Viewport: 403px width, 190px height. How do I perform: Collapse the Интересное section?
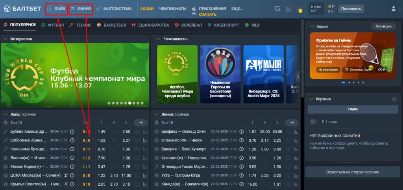(x=6, y=39)
